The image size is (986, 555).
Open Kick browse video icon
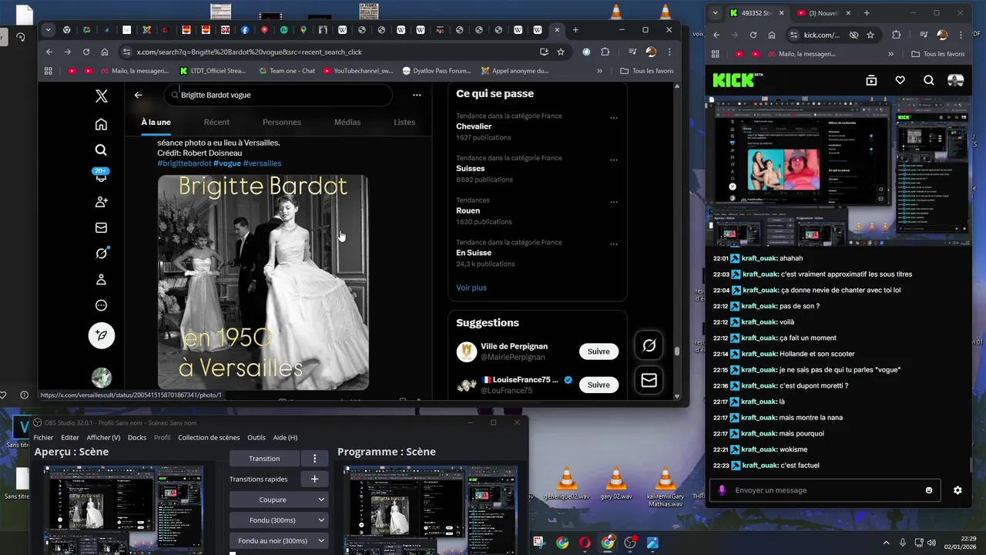[x=871, y=80]
